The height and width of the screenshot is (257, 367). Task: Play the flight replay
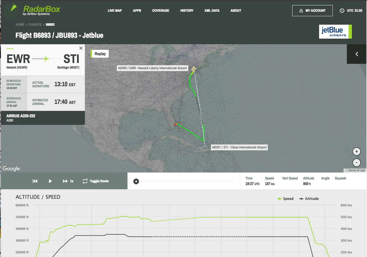[50, 181]
